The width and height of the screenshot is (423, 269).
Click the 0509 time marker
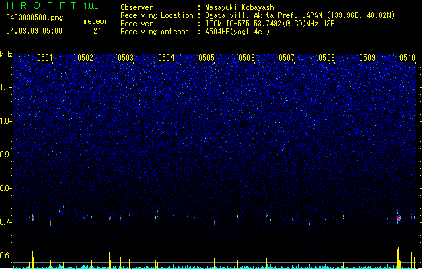coord(367,57)
